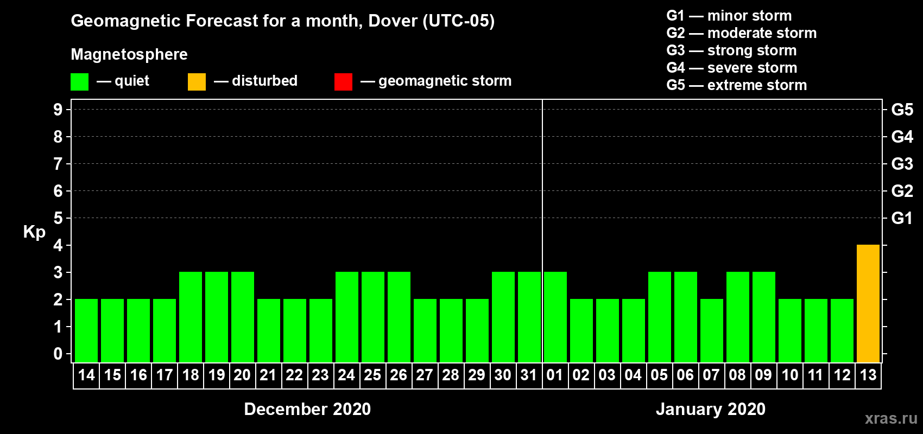Image resolution: width=923 pixels, height=434 pixels.
Task: Click the 'G4 — severe storm' legend line
Action: (x=732, y=68)
